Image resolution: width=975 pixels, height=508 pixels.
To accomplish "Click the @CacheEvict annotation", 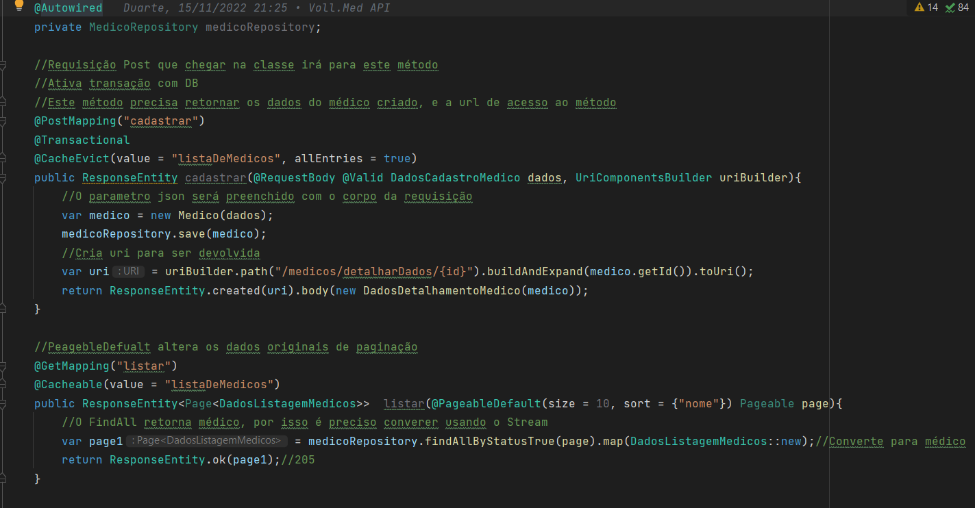I will 72,158.
